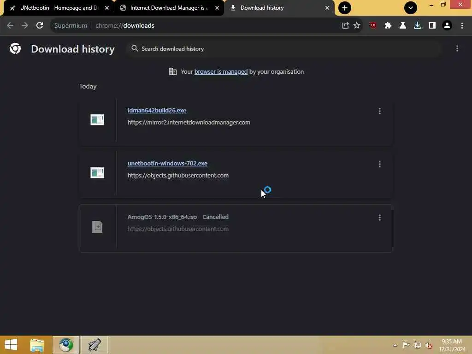Focus the Search download history field
This screenshot has width=472, height=354.
[284, 48]
